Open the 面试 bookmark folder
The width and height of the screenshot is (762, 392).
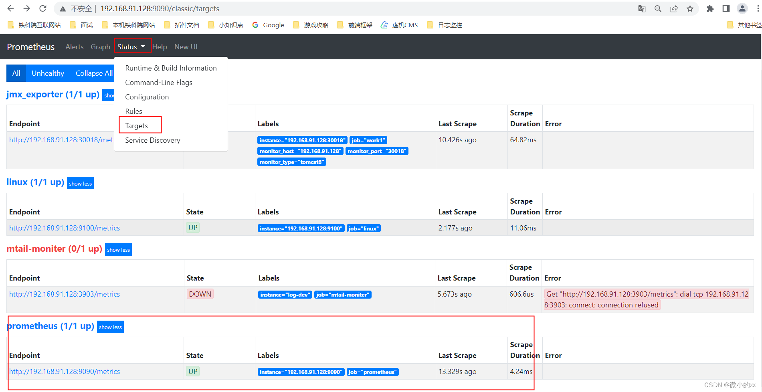(81, 25)
